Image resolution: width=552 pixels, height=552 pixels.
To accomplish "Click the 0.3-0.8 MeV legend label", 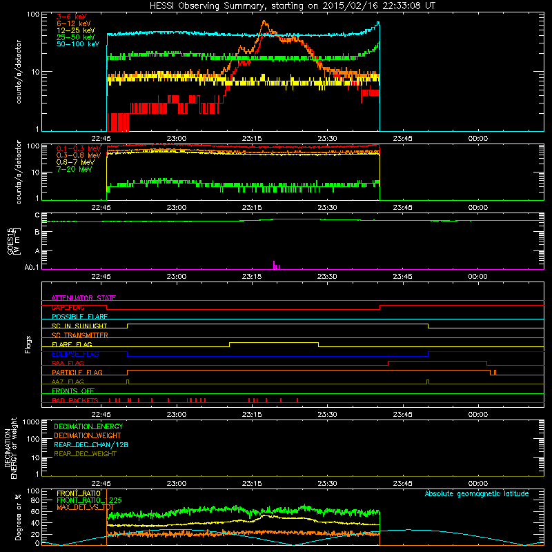I will tap(79, 155).
